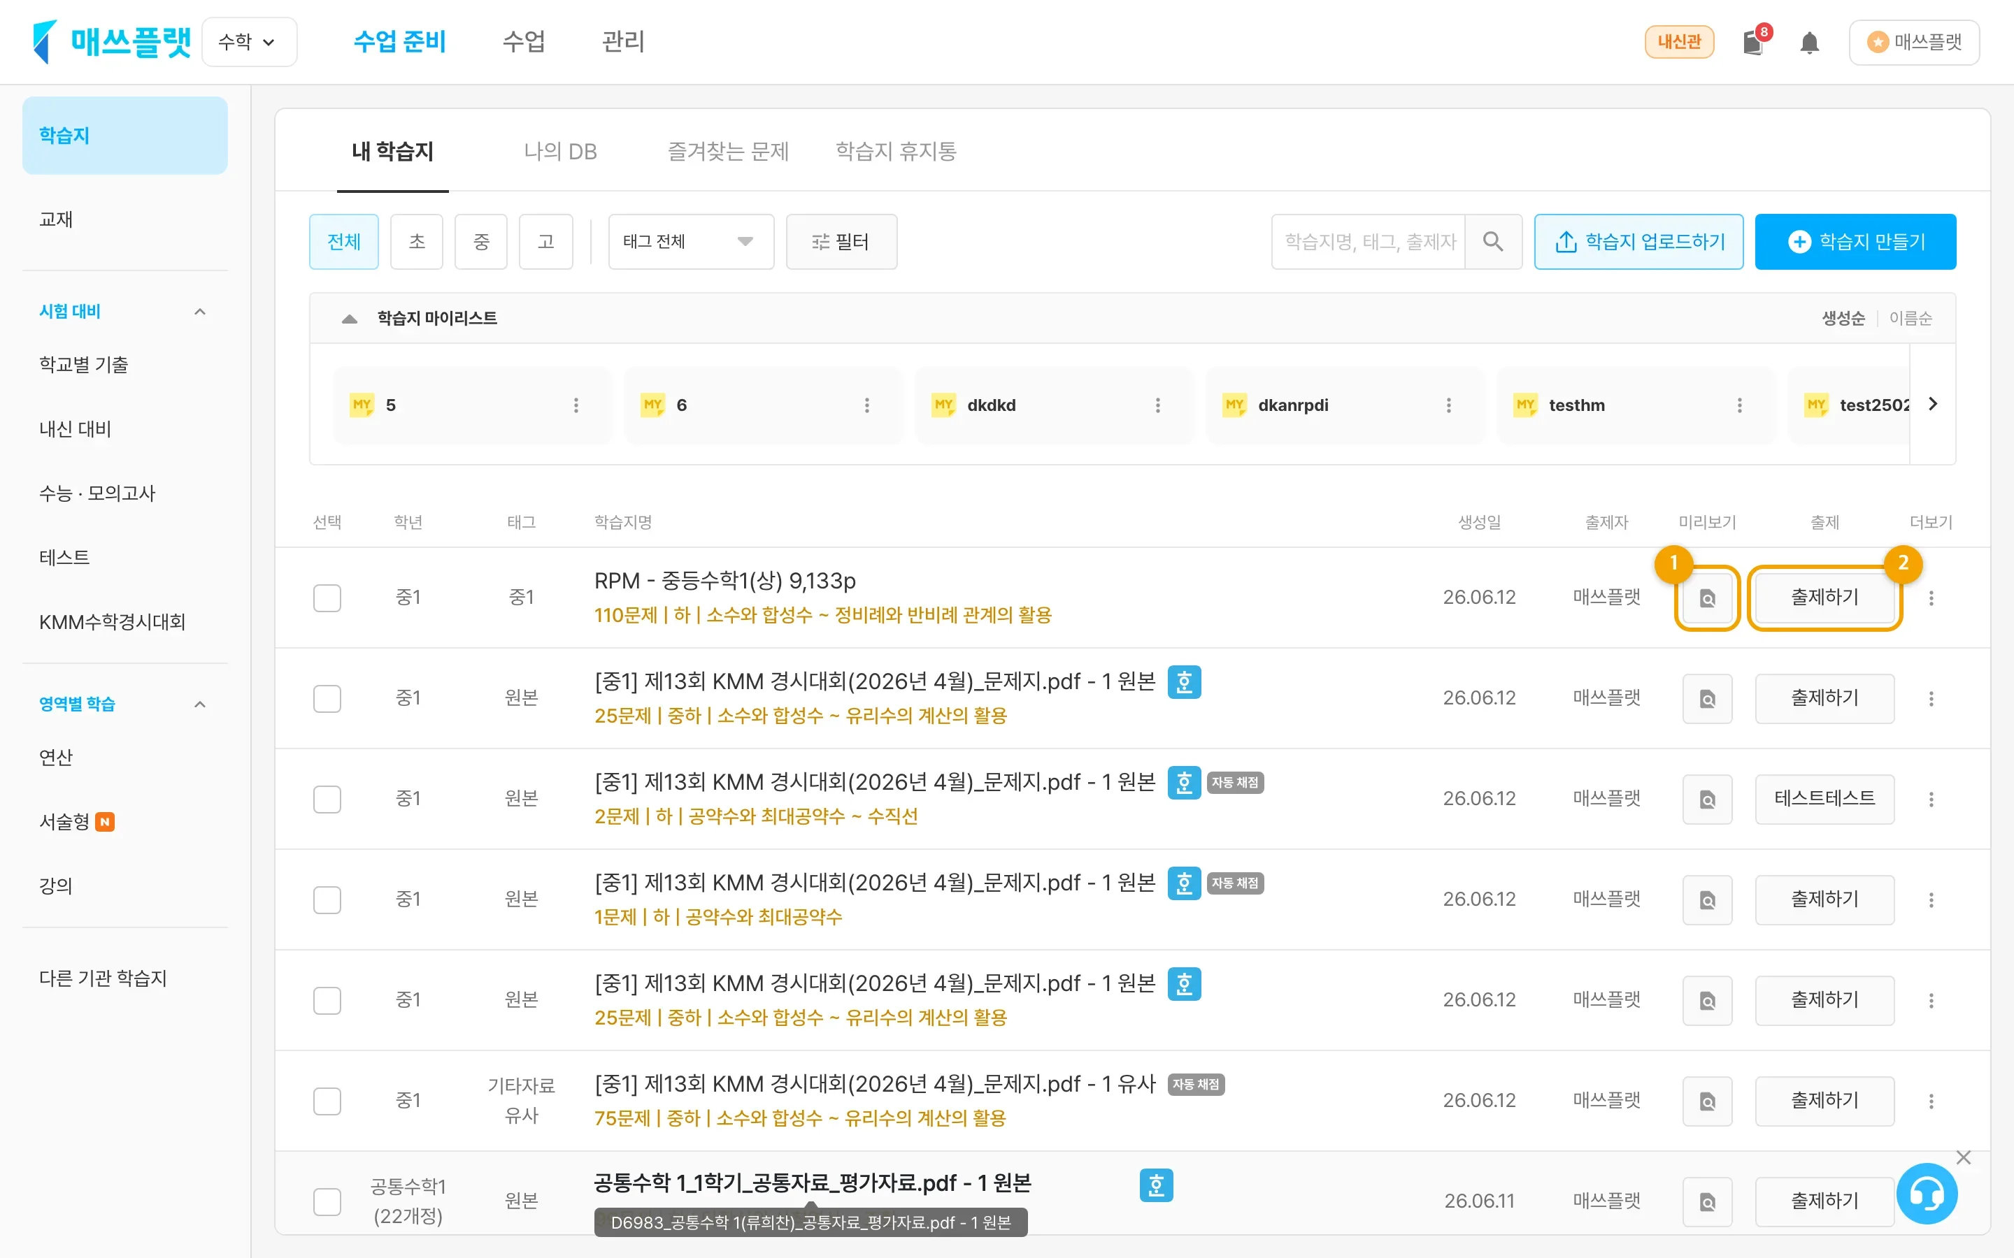Open the menu for list testhm
The width and height of the screenshot is (2014, 1258).
click(1739, 405)
